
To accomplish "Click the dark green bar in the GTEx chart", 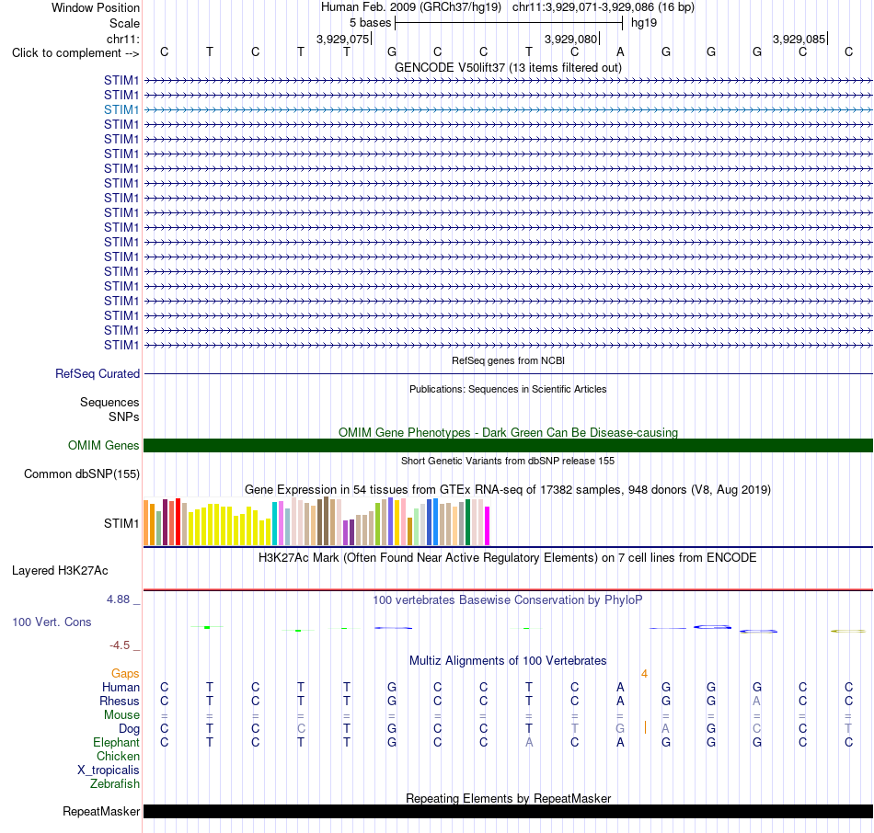I will click(x=467, y=522).
